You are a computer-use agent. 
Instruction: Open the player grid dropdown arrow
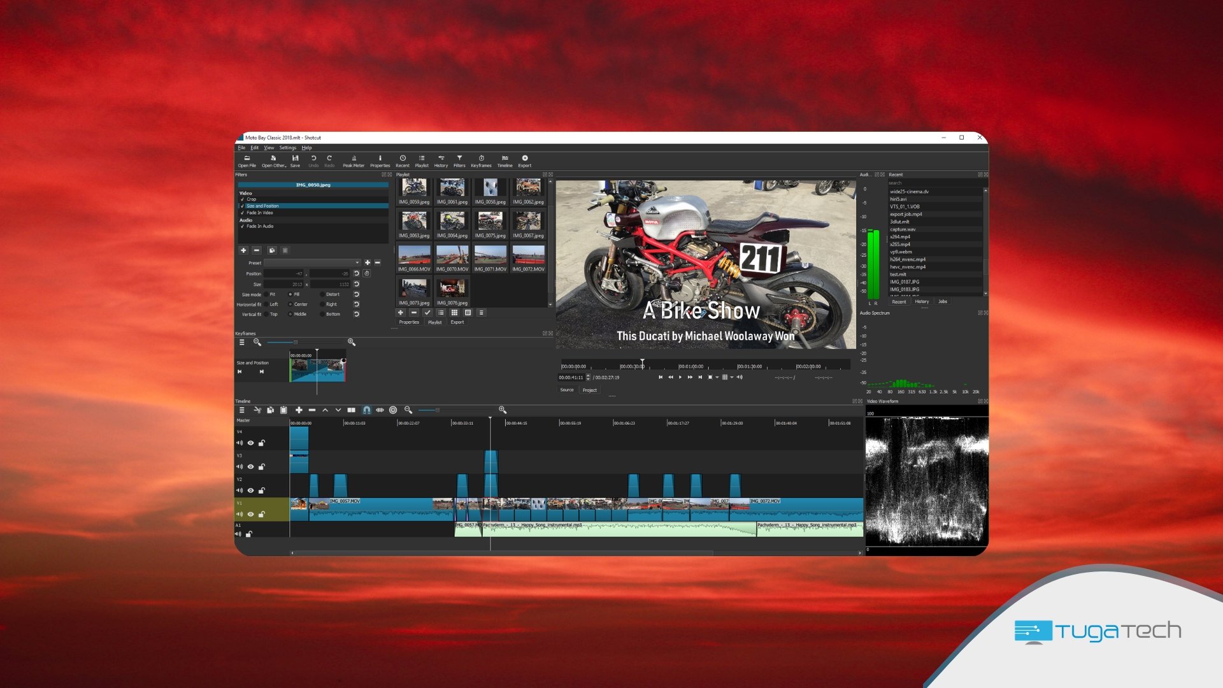tap(732, 377)
